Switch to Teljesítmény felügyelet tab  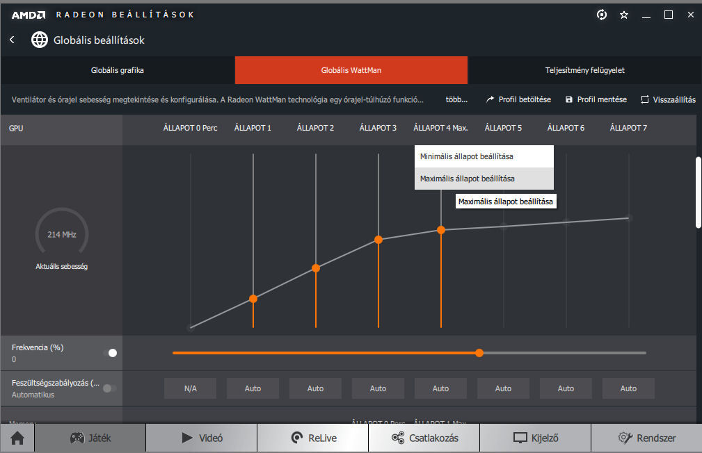[x=584, y=70]
